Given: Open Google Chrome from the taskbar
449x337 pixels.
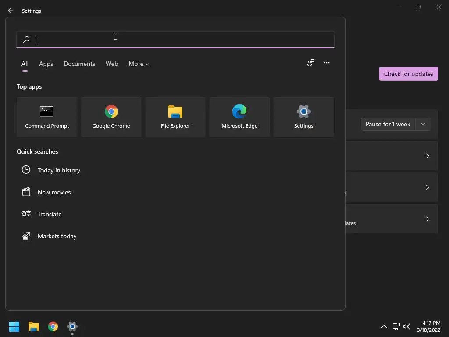Looking at the screenshot, I should 53,326.
